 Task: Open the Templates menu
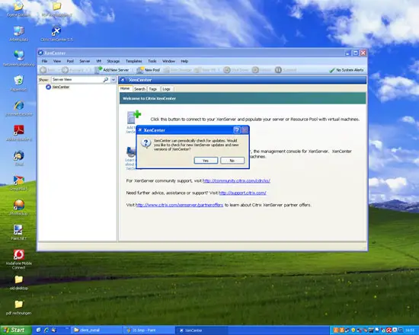134,61
